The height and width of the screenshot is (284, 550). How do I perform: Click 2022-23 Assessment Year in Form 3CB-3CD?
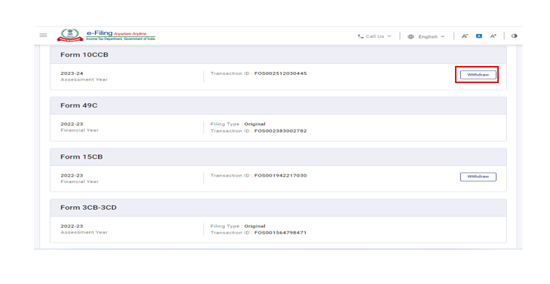click(x=84, y=229)
